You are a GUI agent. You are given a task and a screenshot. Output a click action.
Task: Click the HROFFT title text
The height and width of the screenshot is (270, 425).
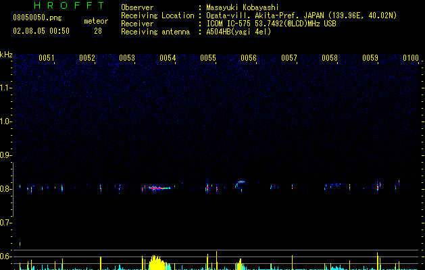pyautogui.click(x=69, y=5)
